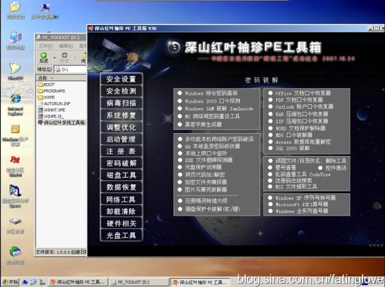Select Windows 2003 口令探测 option

pyautogui.click(x=209, y=101)
